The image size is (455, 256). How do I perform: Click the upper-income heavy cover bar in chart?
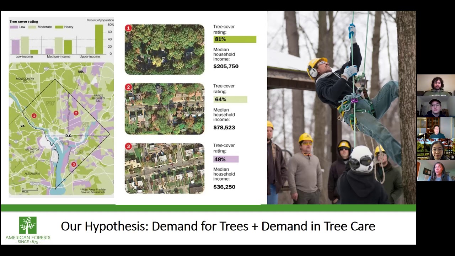[x=99, y=39]
